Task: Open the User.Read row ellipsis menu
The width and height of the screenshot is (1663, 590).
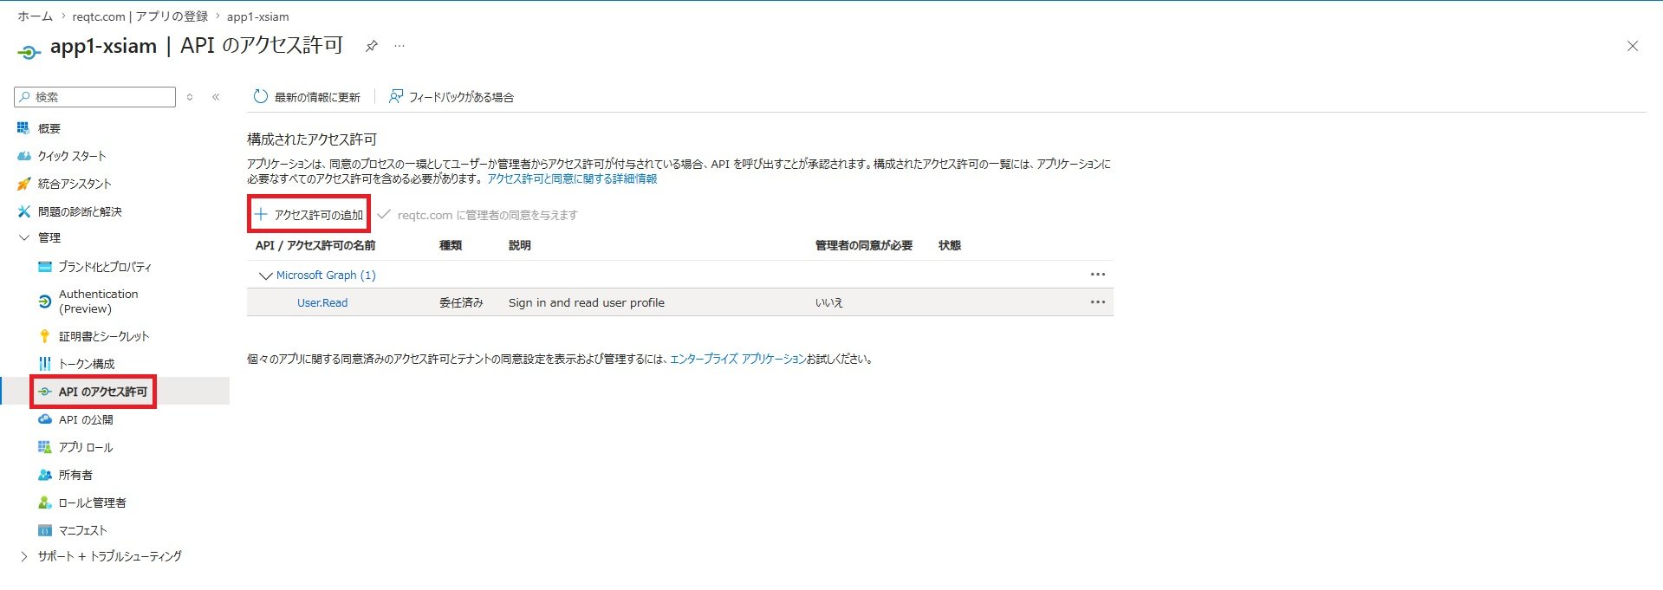Action: 1098,302
